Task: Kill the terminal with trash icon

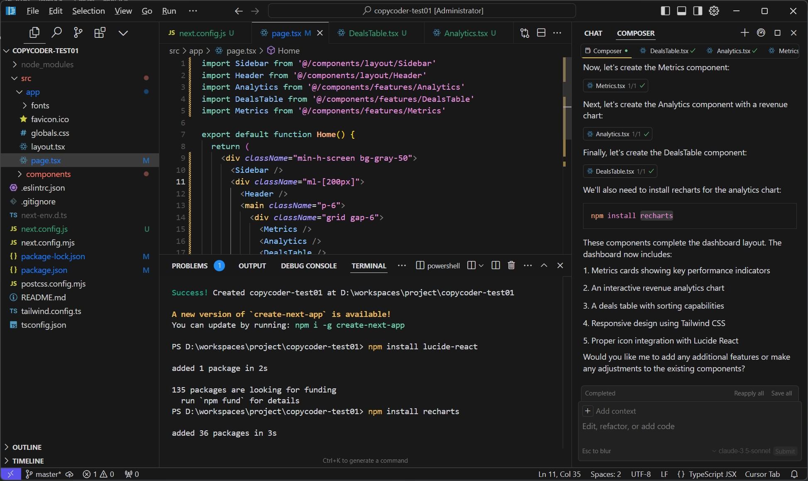Action: [x=511, y=265]
